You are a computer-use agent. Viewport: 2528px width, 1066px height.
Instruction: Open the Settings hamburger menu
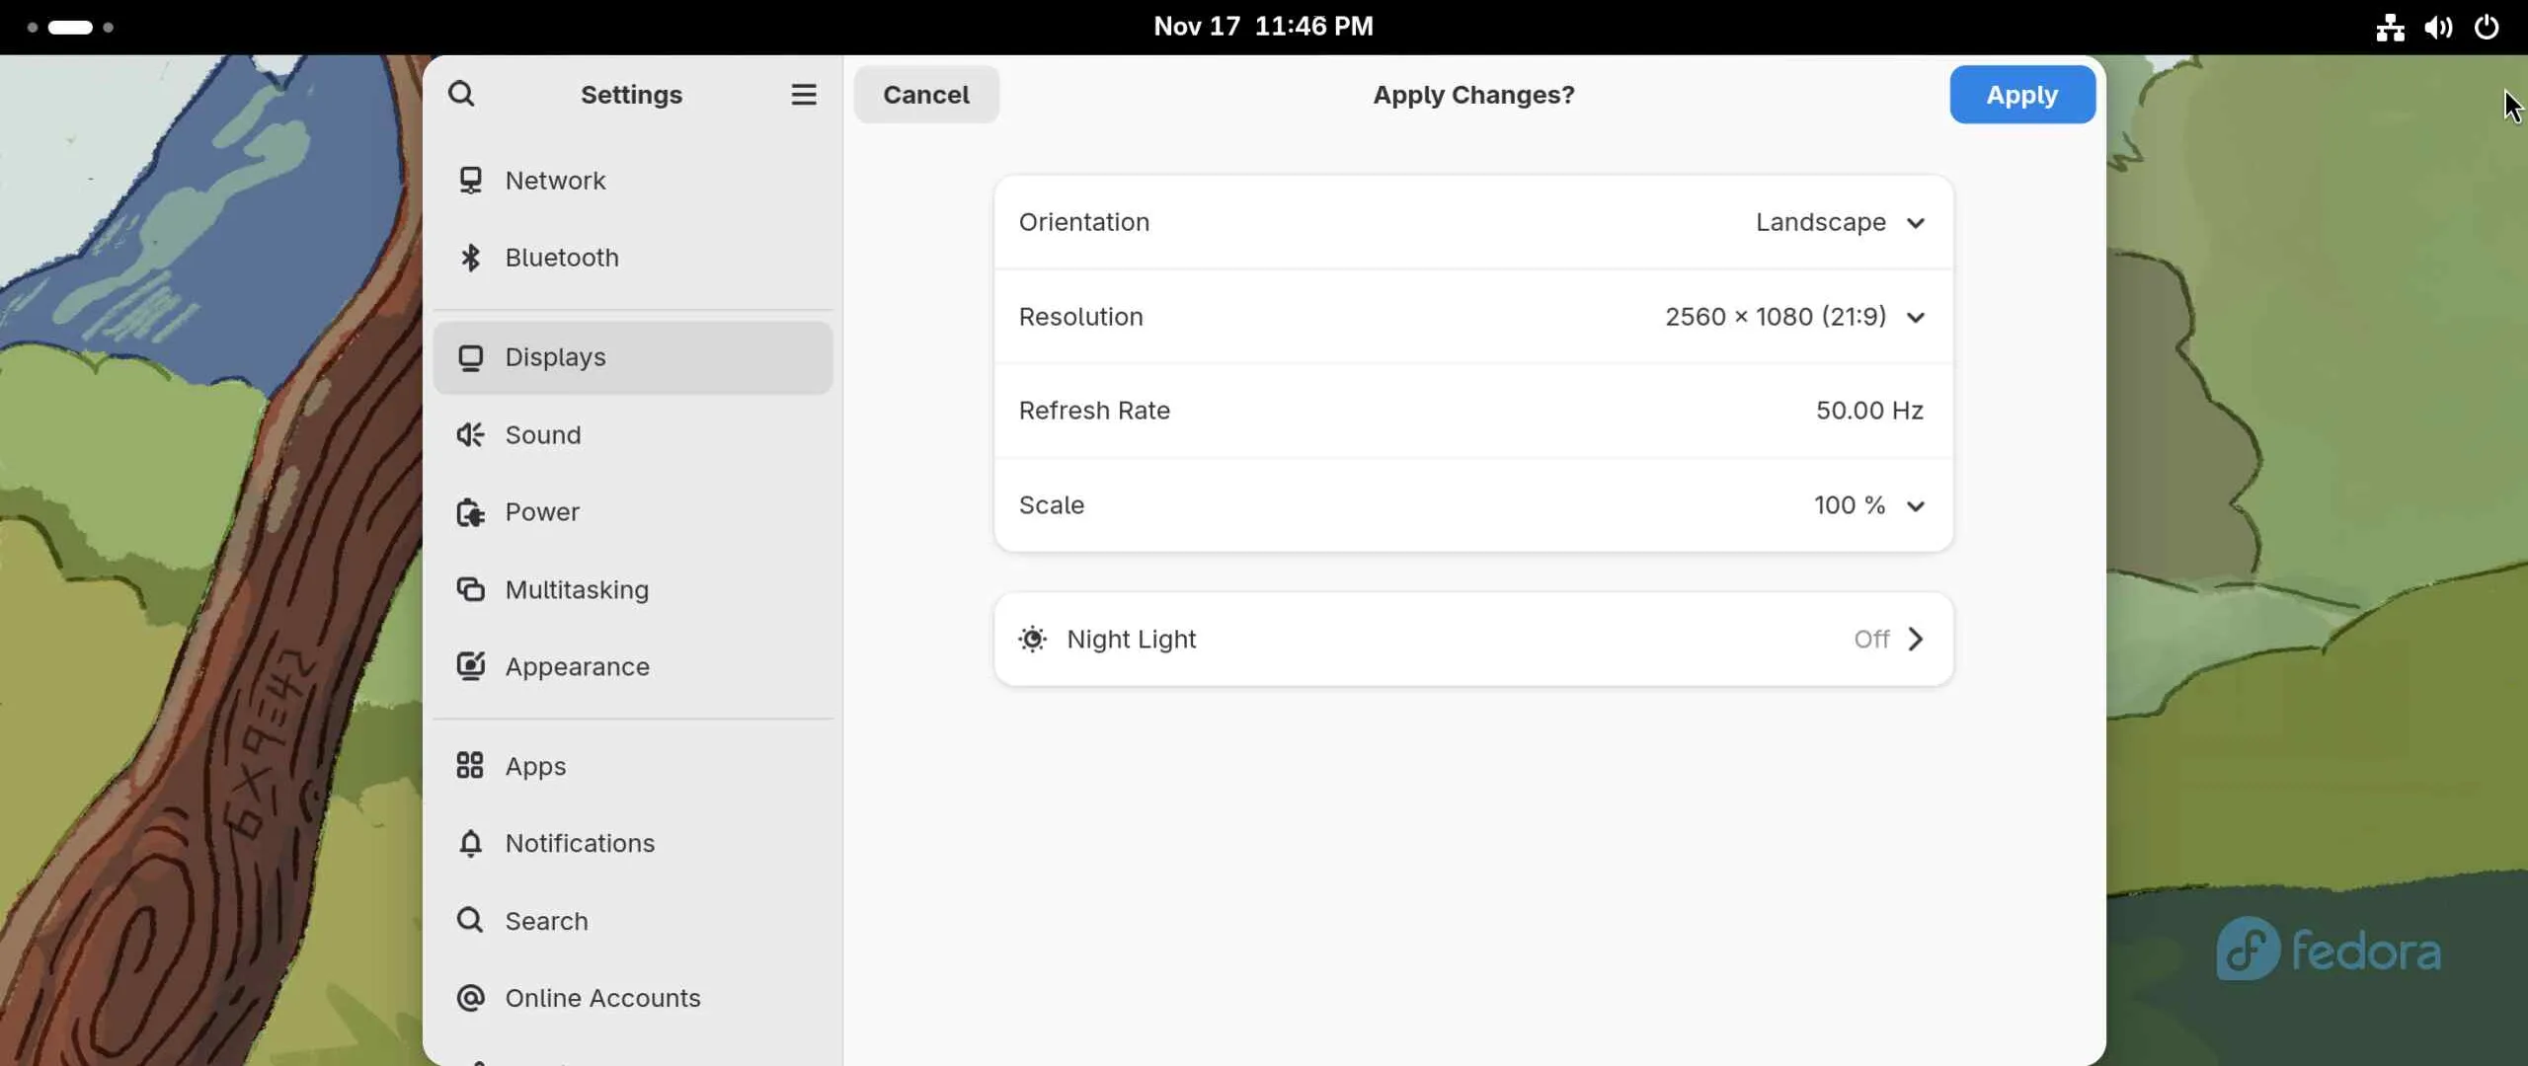pyautogui.click(x=803, y=95)
